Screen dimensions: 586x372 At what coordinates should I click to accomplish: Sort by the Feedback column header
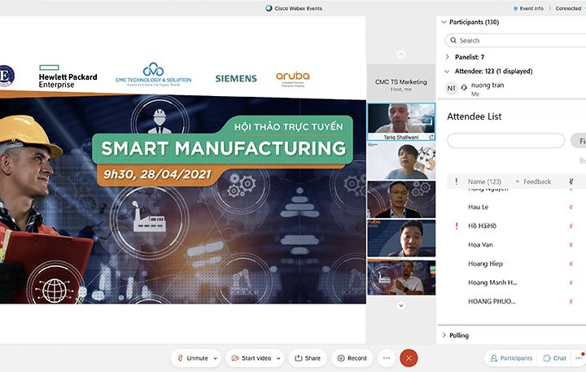pyautogui.click(x=537, y=182)
